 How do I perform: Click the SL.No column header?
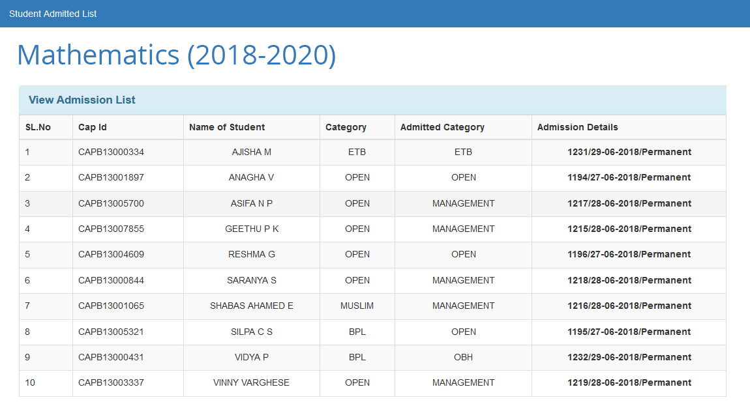pos(38,127)
